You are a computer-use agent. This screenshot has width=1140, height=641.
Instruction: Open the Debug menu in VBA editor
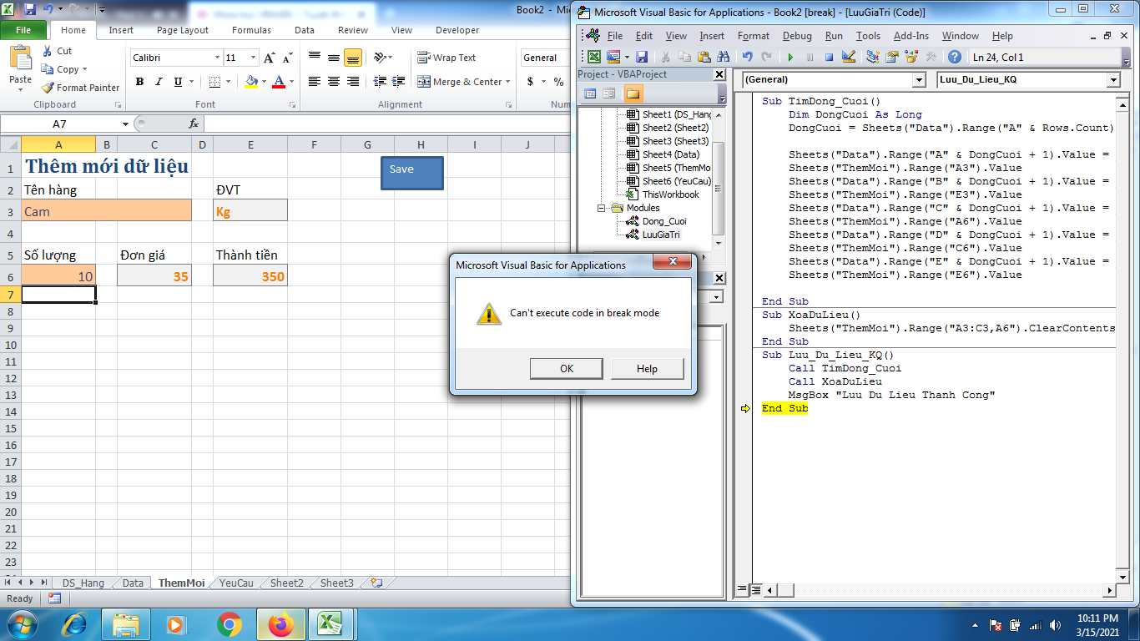click(x=797, y=36)
